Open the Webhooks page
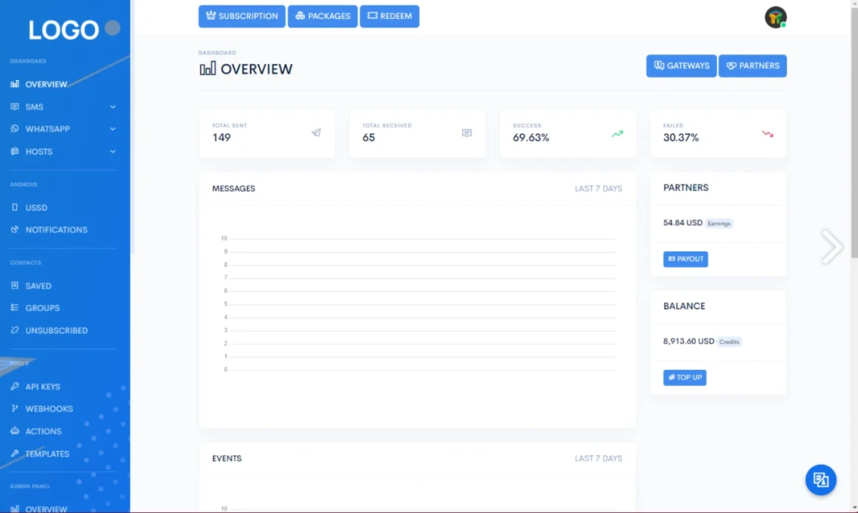Image resolution: width=858 pixels, height=513 pixels. coord(49,409)
